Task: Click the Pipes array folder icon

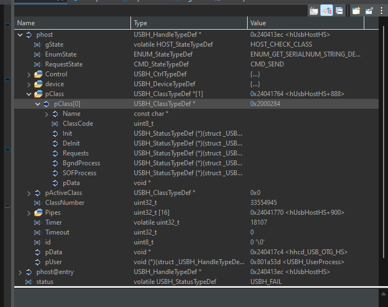Action: coord(38,213)
